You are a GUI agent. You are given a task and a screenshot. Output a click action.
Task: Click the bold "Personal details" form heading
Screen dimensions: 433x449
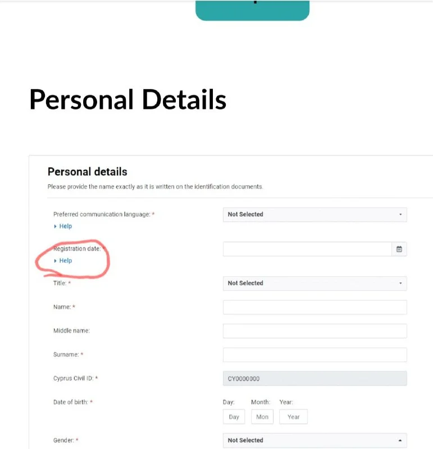click(x=87, y=172)
